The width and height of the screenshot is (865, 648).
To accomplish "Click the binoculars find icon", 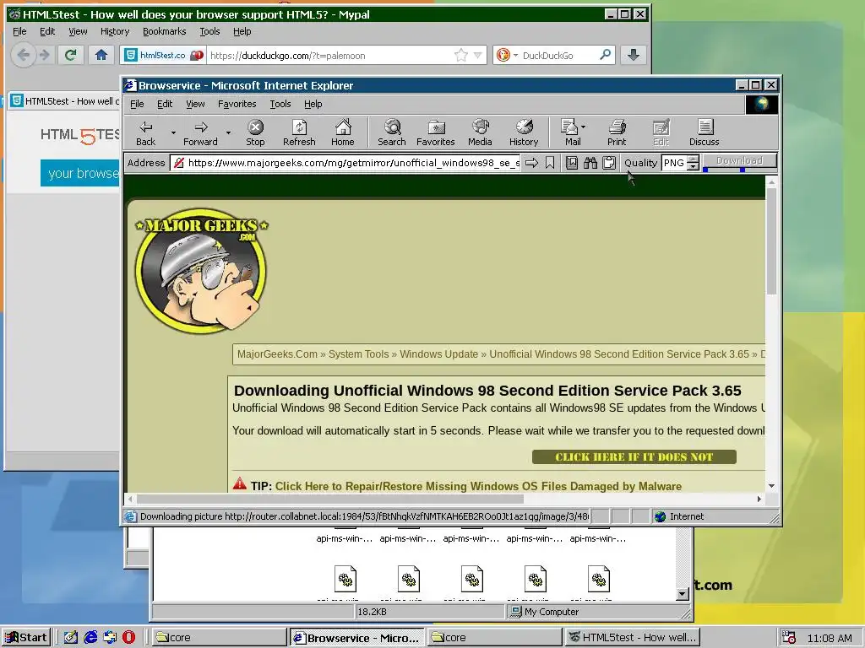I will coord(590,163).
